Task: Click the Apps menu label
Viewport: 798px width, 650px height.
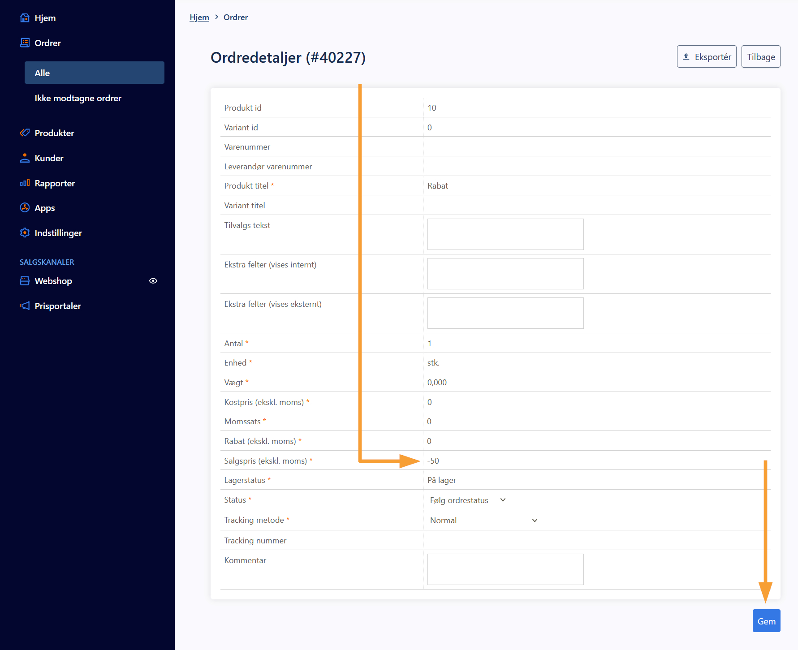Action: 45,208
